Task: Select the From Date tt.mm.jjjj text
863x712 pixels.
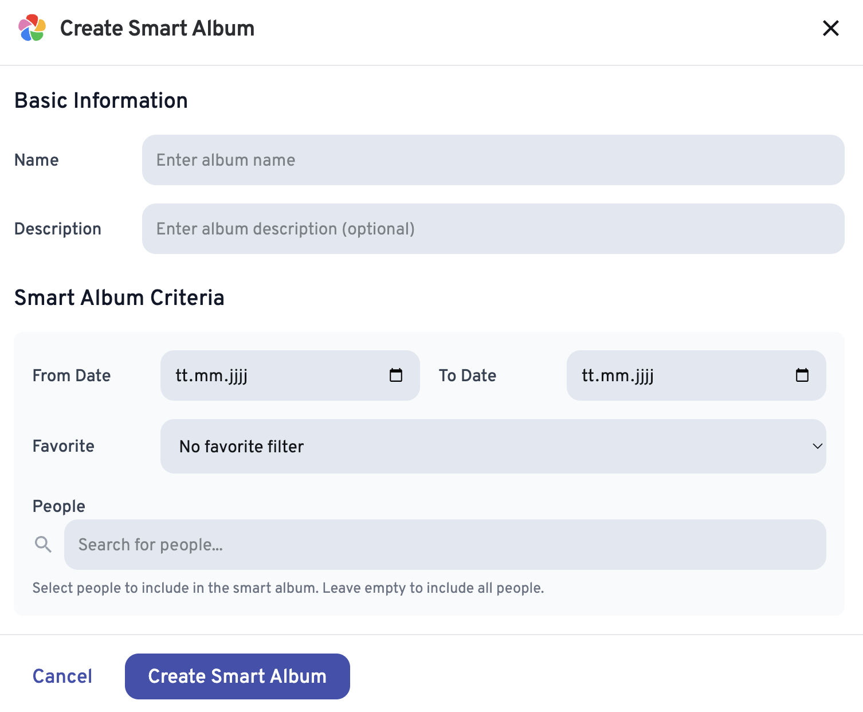Action: [x=211, y=376]
